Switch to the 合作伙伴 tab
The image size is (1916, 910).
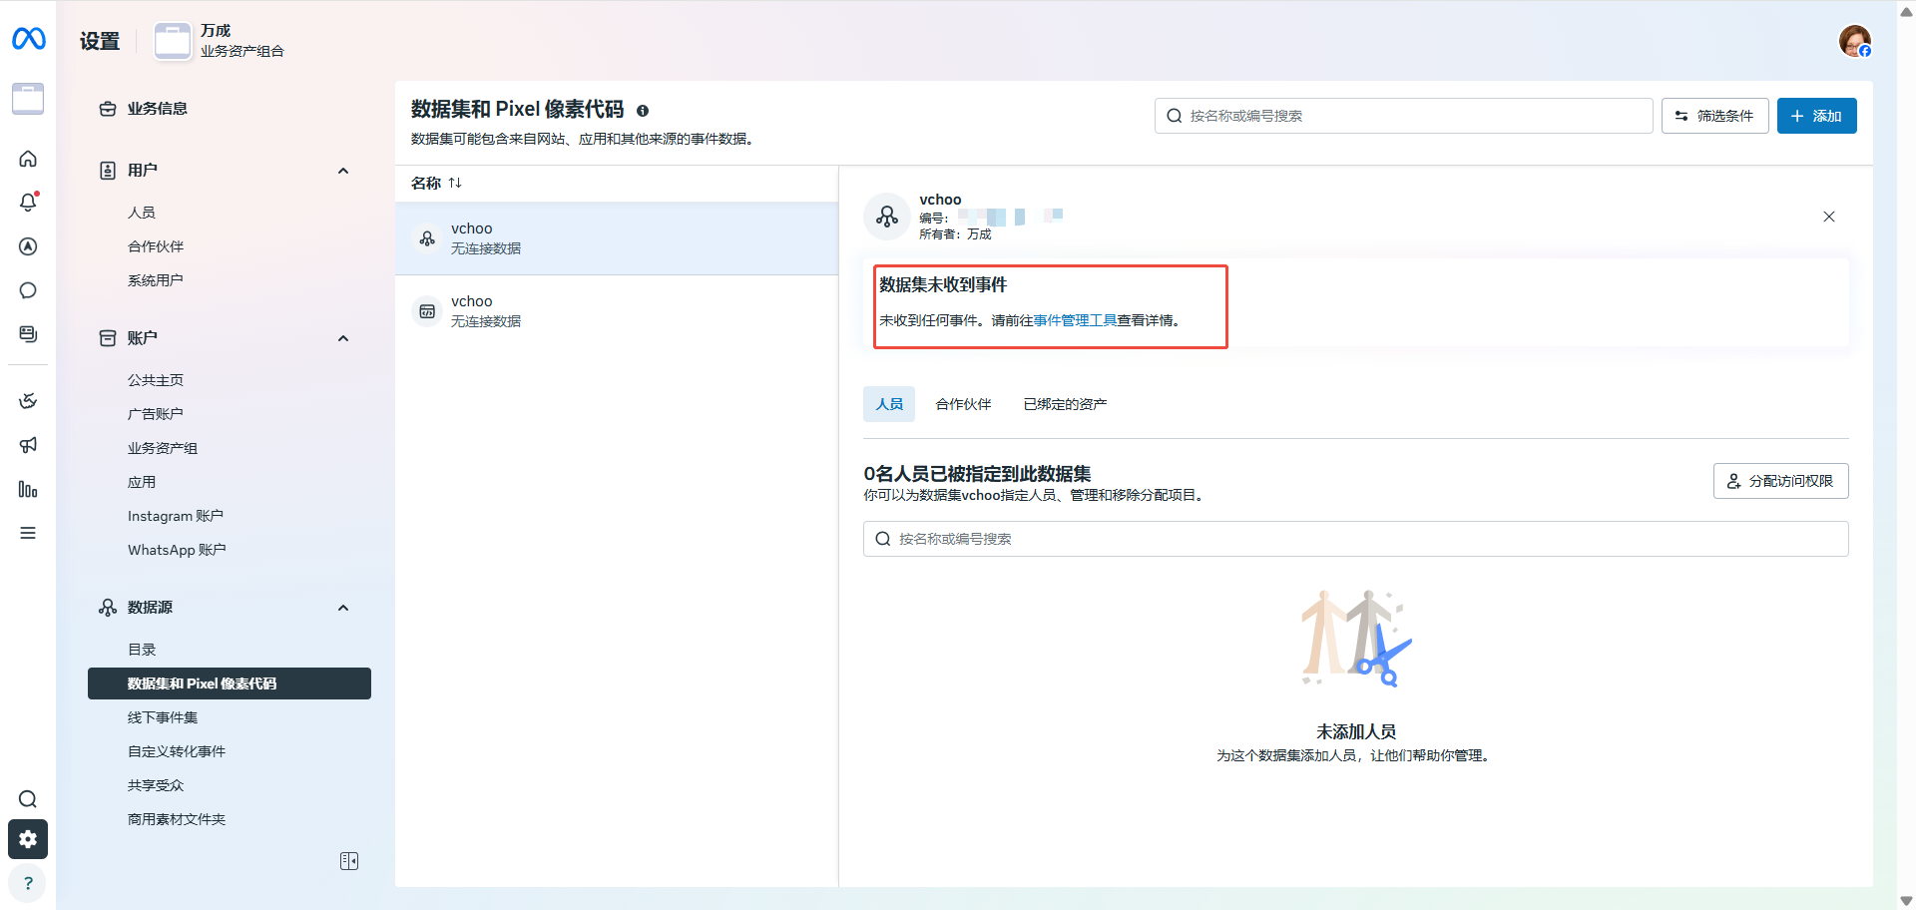click(x=963, y=404)
